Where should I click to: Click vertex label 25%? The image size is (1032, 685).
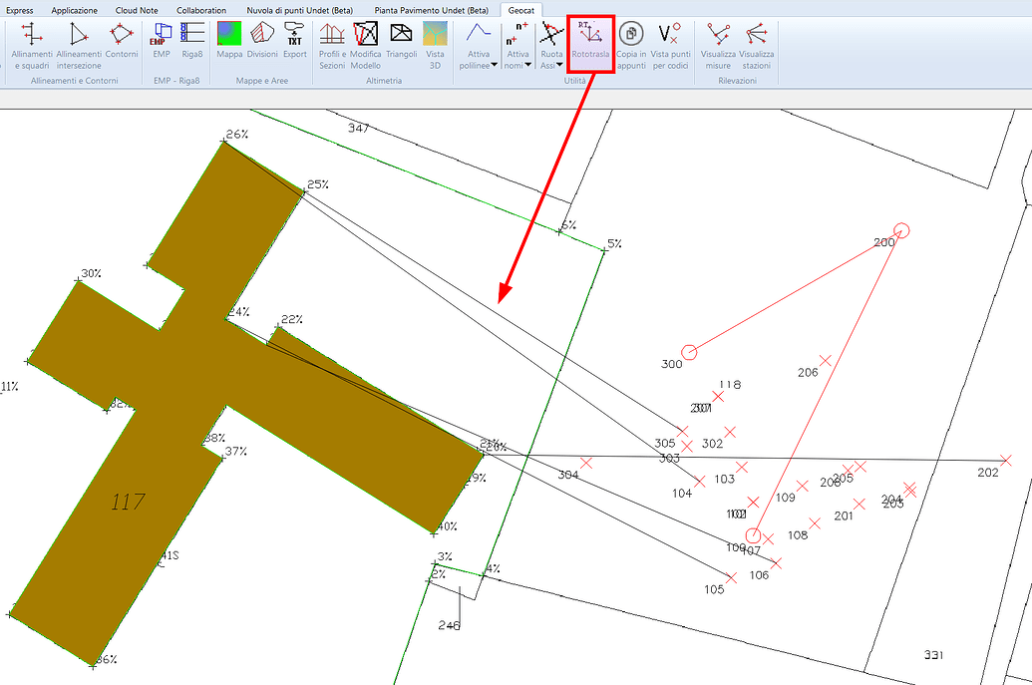click(x=318, y=184)
